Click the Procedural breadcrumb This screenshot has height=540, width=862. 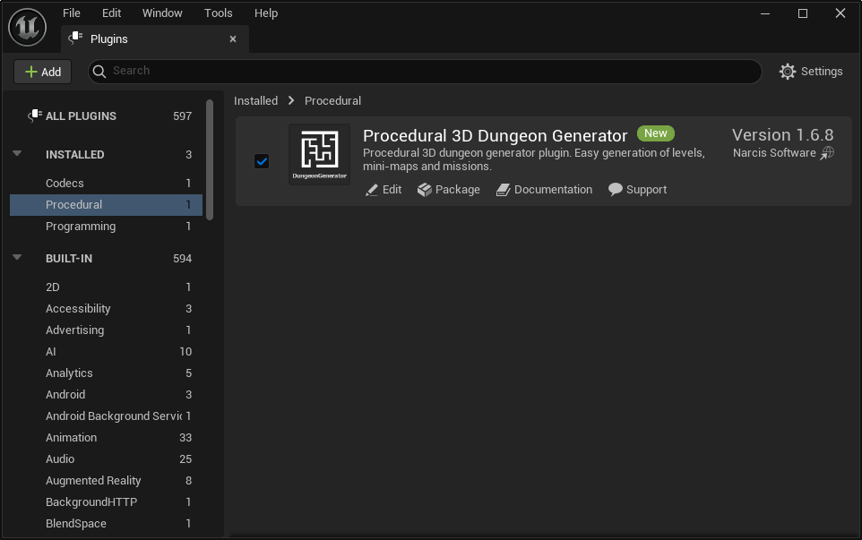(332, 100)
